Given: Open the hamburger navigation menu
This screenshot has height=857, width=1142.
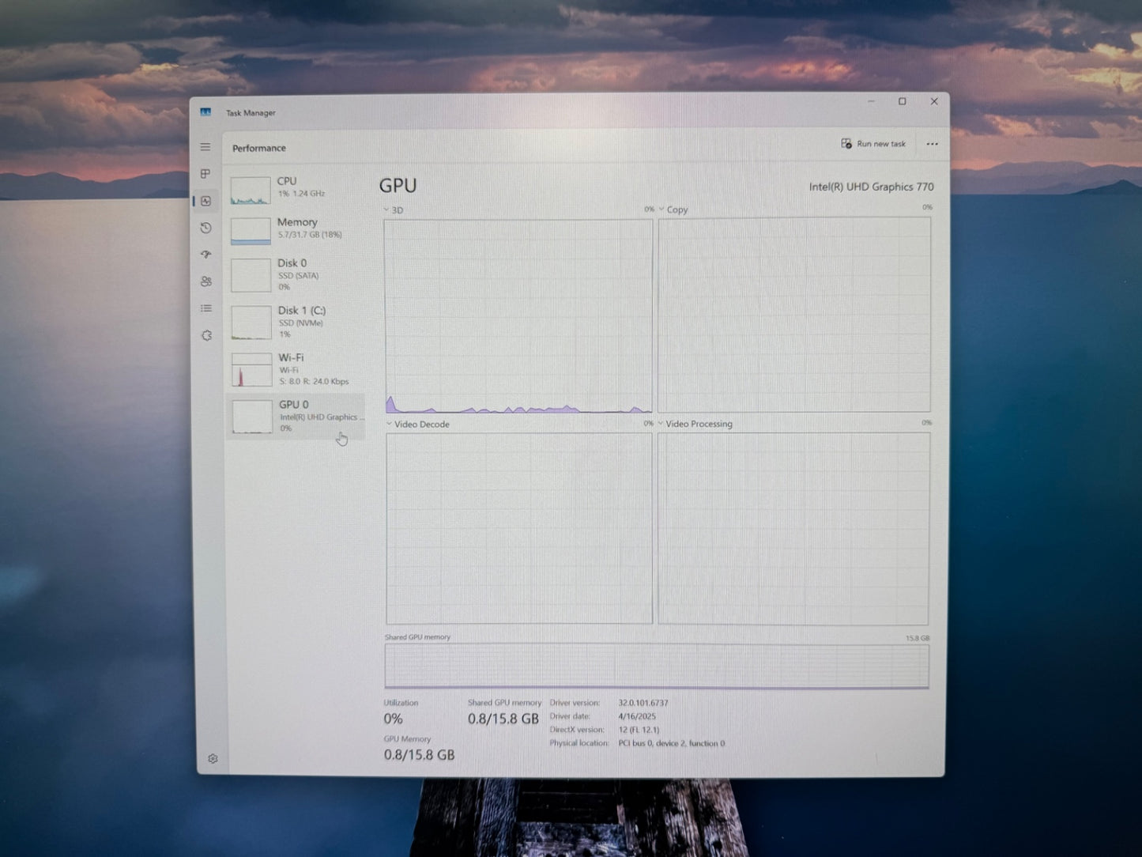Looking at the screenshot, I should pos(205,147).
